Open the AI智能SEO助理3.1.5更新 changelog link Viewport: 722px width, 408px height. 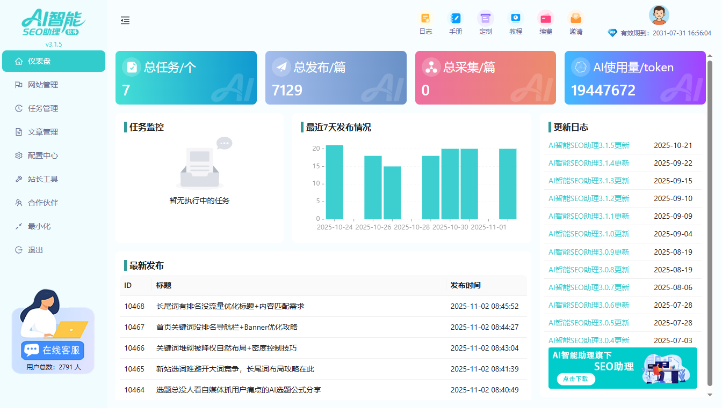point(589,145)
